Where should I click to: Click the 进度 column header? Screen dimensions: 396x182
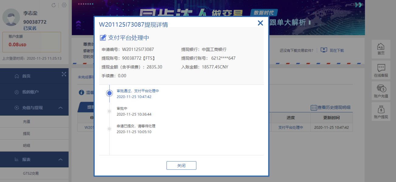291,118
